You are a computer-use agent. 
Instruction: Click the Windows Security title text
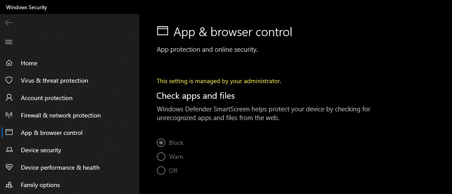(27, 7)
